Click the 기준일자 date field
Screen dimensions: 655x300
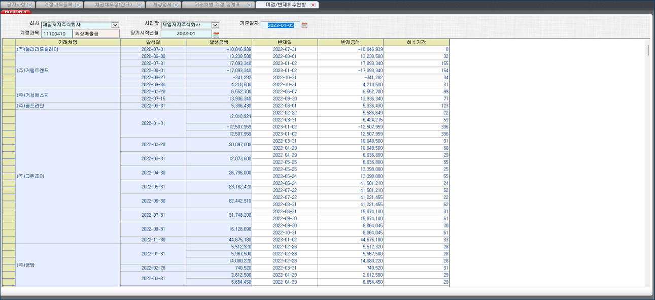click(281, 25)
